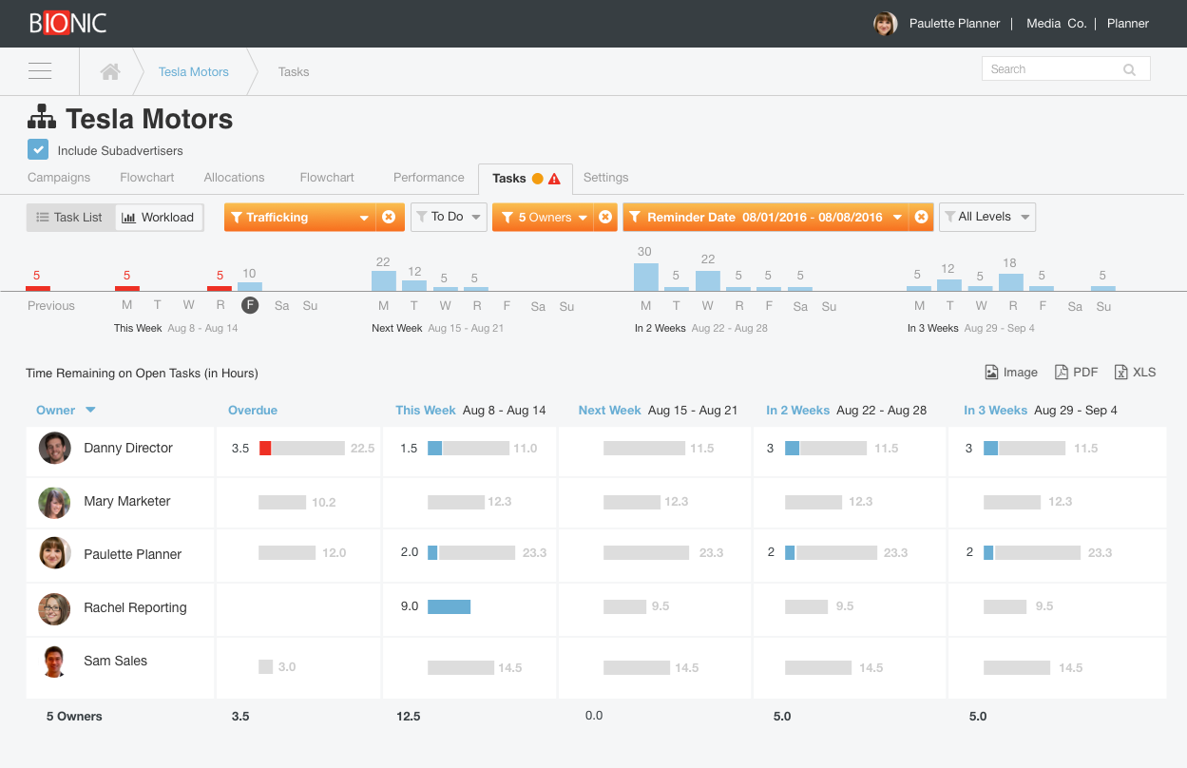The image size is (1187, 768).
Task: Click Tesla Motors breadcrumb link
Action: [x=194, y=72]
